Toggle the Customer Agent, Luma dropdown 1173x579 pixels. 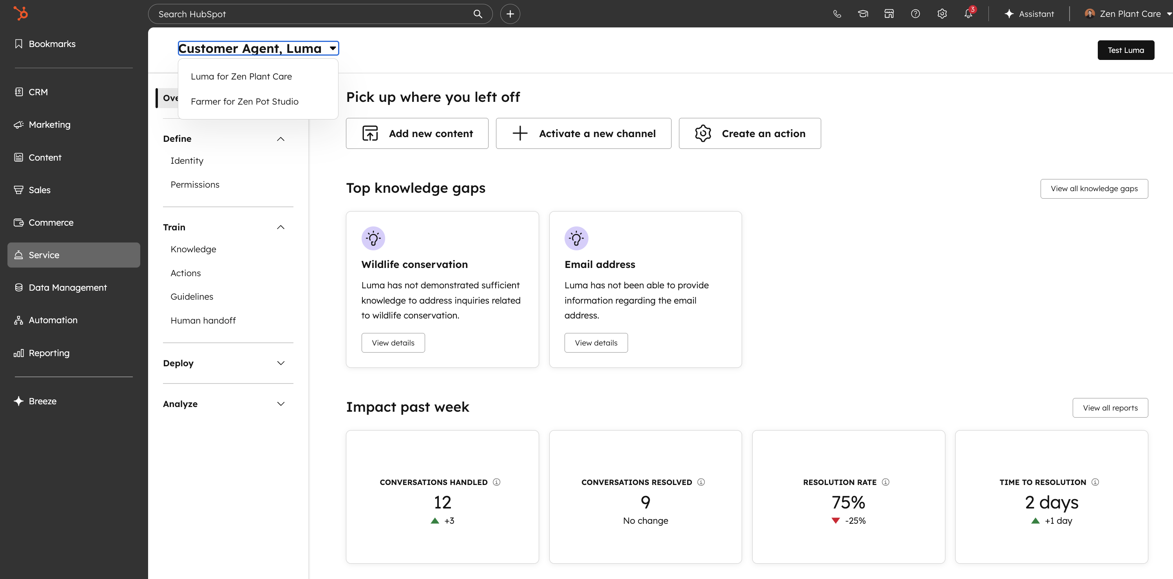pos(258,48)
